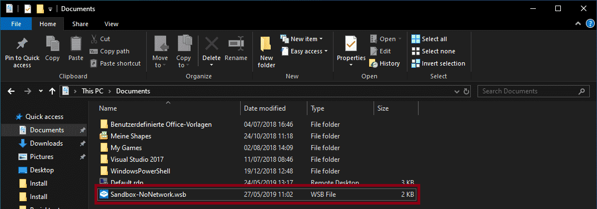Viewport: 597px width, 209px height.
Task: Click the Copy icon in Clipboard group
Action: pyautogui.click(x=52, y=43)
